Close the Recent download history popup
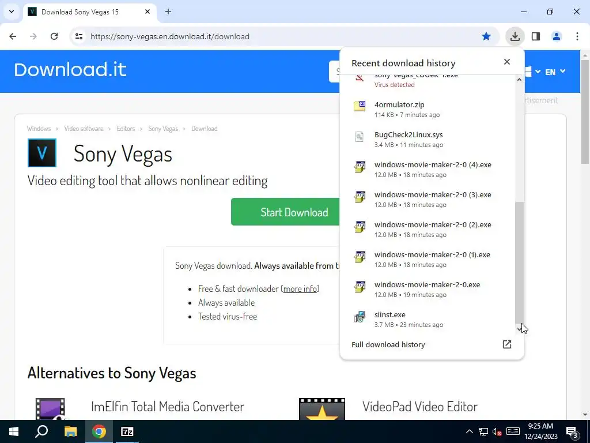 (507, 62)
